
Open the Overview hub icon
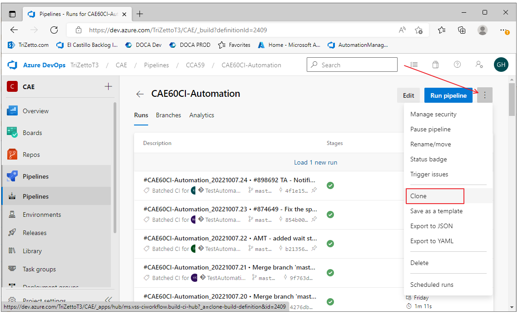(12, 111)
